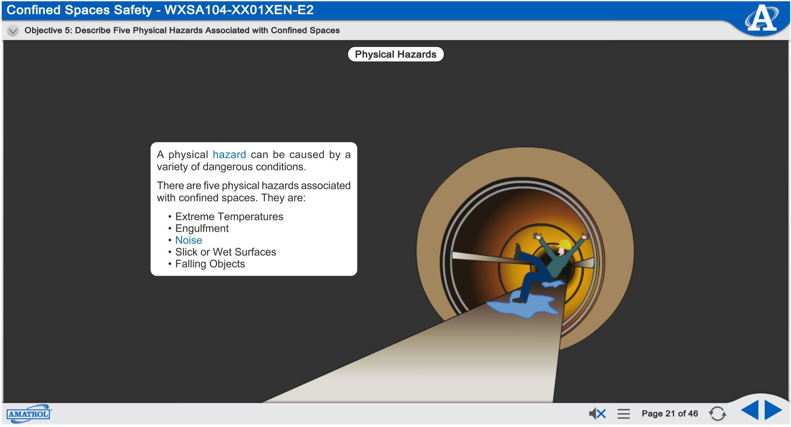Click the Amatrol logo in the bottom-left corner
This screenshot has width=791, height=427.
click(x=29, y=414)
